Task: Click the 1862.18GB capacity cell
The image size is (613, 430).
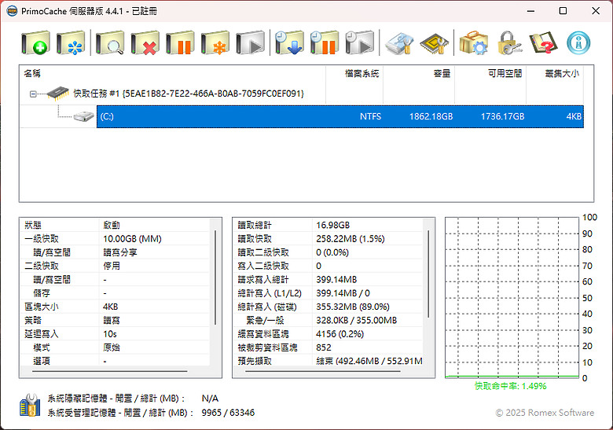Action: [x=431, y=116]
